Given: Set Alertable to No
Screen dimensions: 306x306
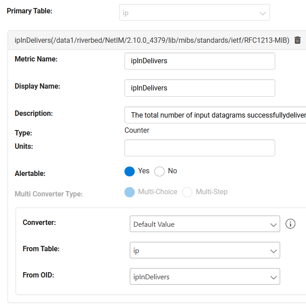Looking at the screenshot, I should click(160, 171).
